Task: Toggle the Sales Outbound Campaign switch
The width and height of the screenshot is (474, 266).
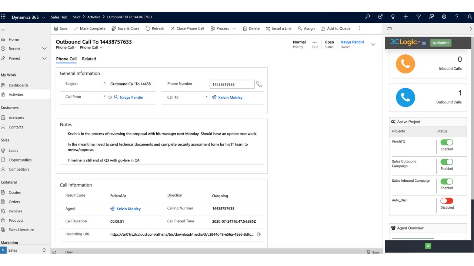Action: click(x=447, y=162)
